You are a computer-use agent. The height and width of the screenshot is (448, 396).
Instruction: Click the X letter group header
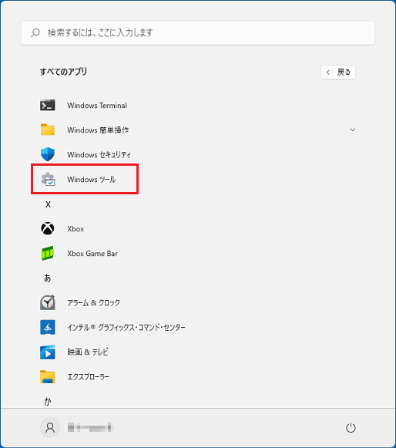click(x=48, y=204)
